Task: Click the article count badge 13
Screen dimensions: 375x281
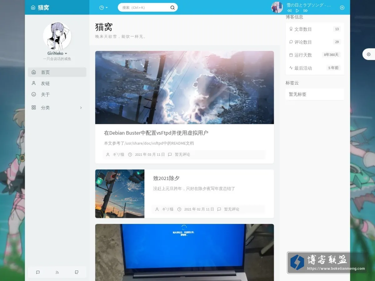Action: [337, 29]
